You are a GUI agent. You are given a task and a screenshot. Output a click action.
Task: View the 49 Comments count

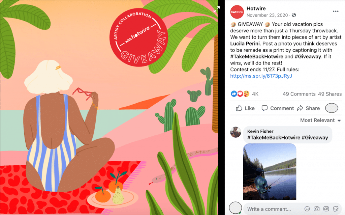tap(299, 94)
